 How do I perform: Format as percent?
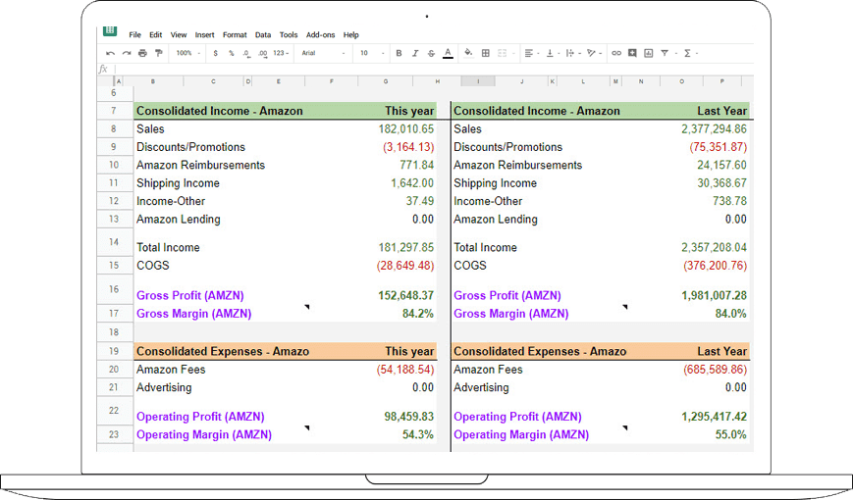[232, 53]
